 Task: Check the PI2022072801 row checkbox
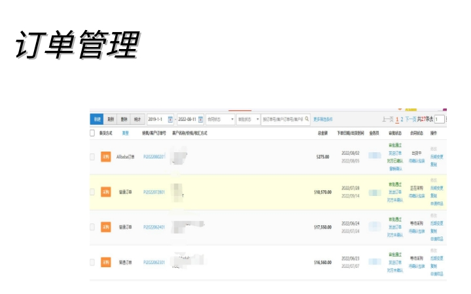click(92, 191)
